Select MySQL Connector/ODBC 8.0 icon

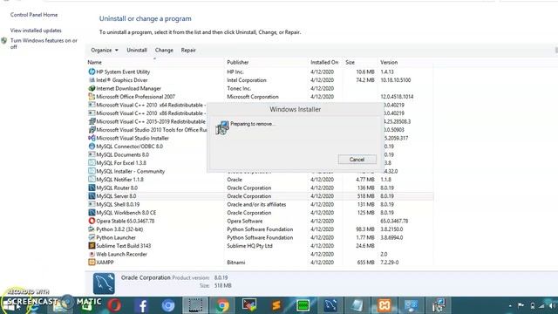92,147
